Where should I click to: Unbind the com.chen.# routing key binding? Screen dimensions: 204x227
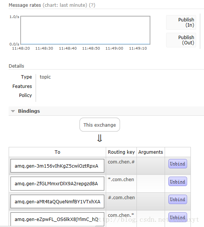(177, 164)
